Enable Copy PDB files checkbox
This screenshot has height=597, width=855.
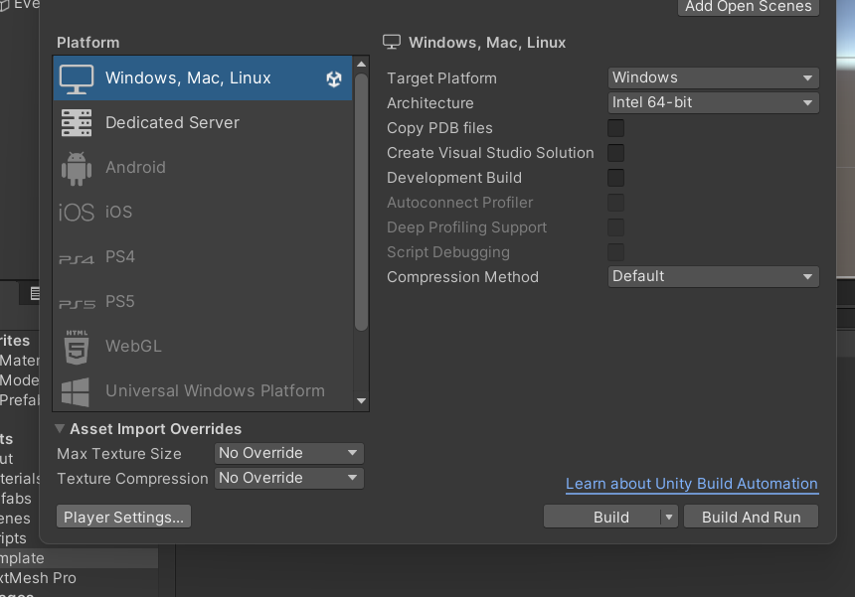click(615, 128)
